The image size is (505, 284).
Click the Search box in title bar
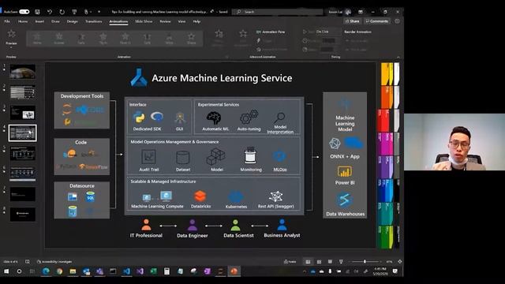point(277,12)
